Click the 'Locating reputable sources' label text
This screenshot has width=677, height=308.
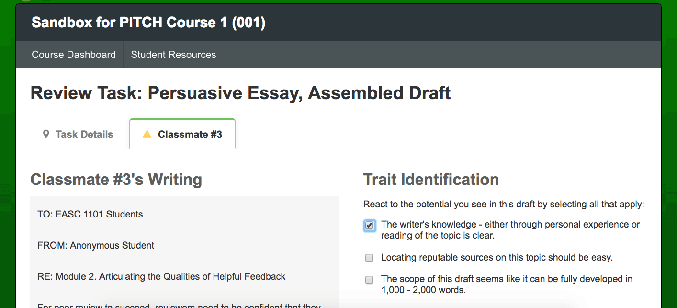click(497, 258)
